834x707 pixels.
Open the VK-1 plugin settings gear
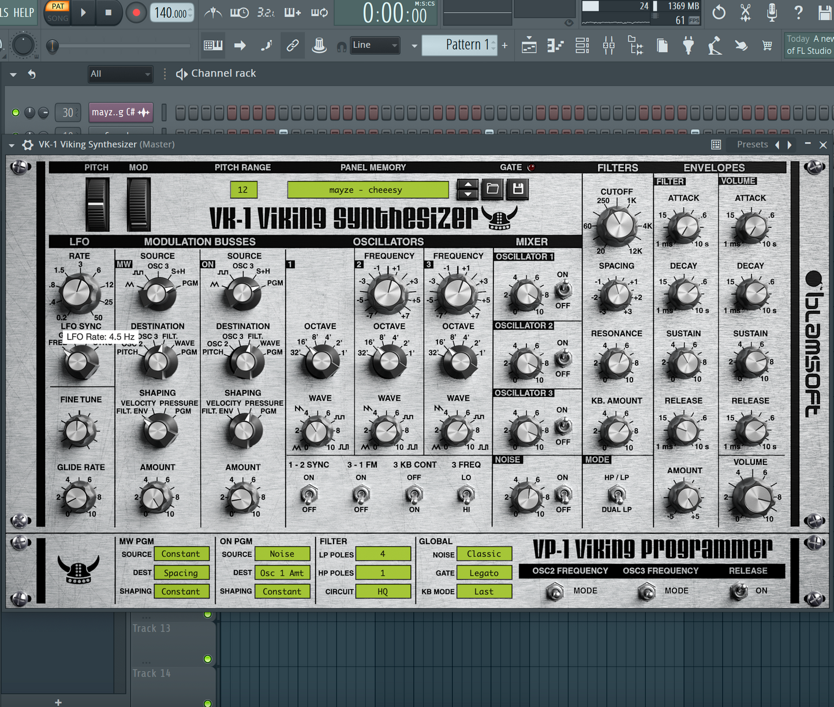[x=27, y=145]
